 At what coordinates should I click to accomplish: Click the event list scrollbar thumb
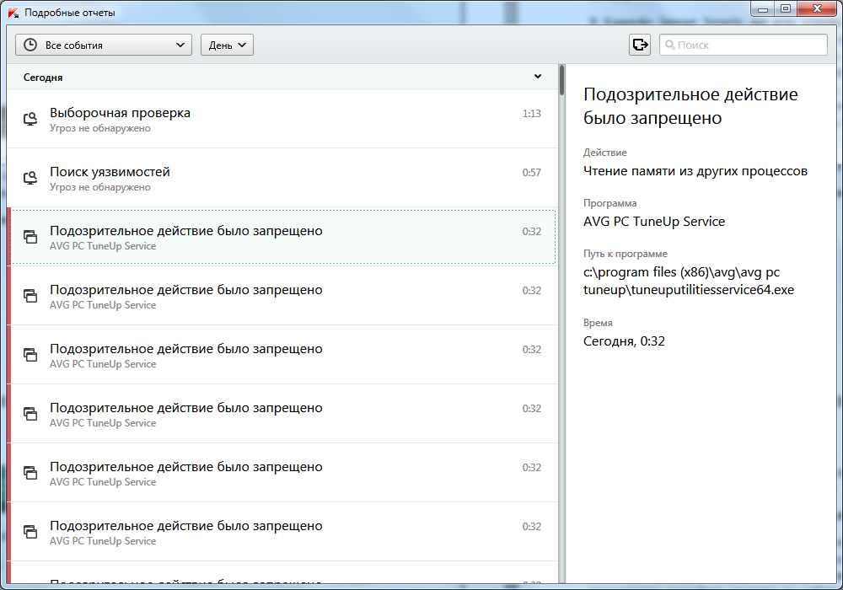pyautogui.click(x=561, y=79)
